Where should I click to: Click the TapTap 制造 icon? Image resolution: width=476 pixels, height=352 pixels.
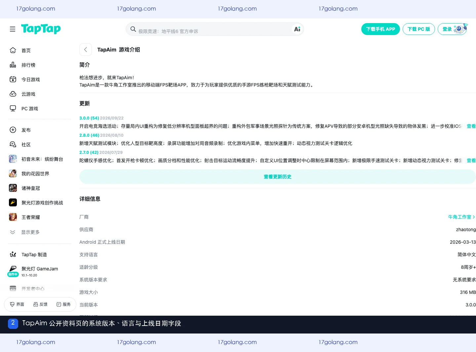(x=13, y=254)
